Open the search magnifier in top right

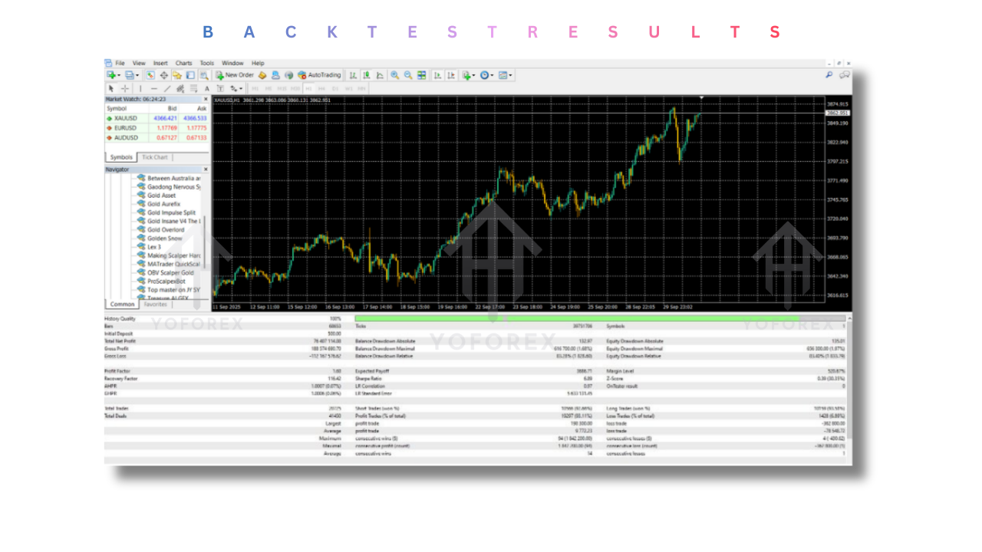click(829, 75)
